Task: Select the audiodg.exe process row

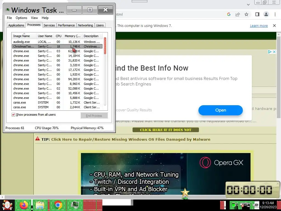Action: coord(57,42)
